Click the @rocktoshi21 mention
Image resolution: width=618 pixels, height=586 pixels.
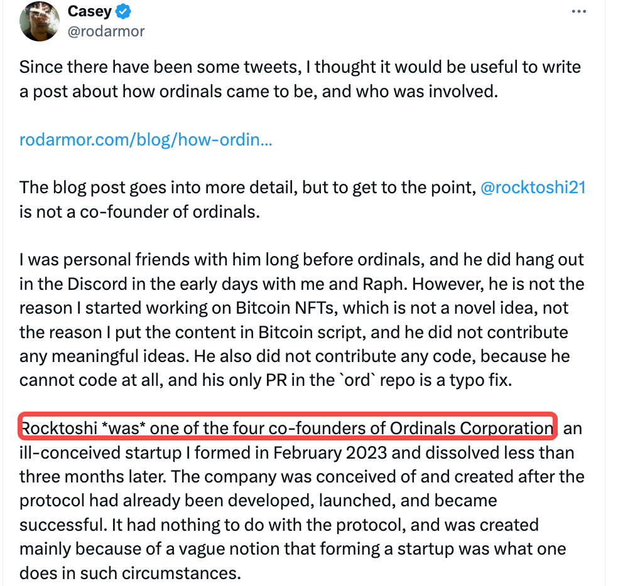coord(533,188)
